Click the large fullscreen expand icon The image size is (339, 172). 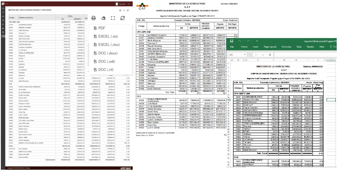click(113, 18)
